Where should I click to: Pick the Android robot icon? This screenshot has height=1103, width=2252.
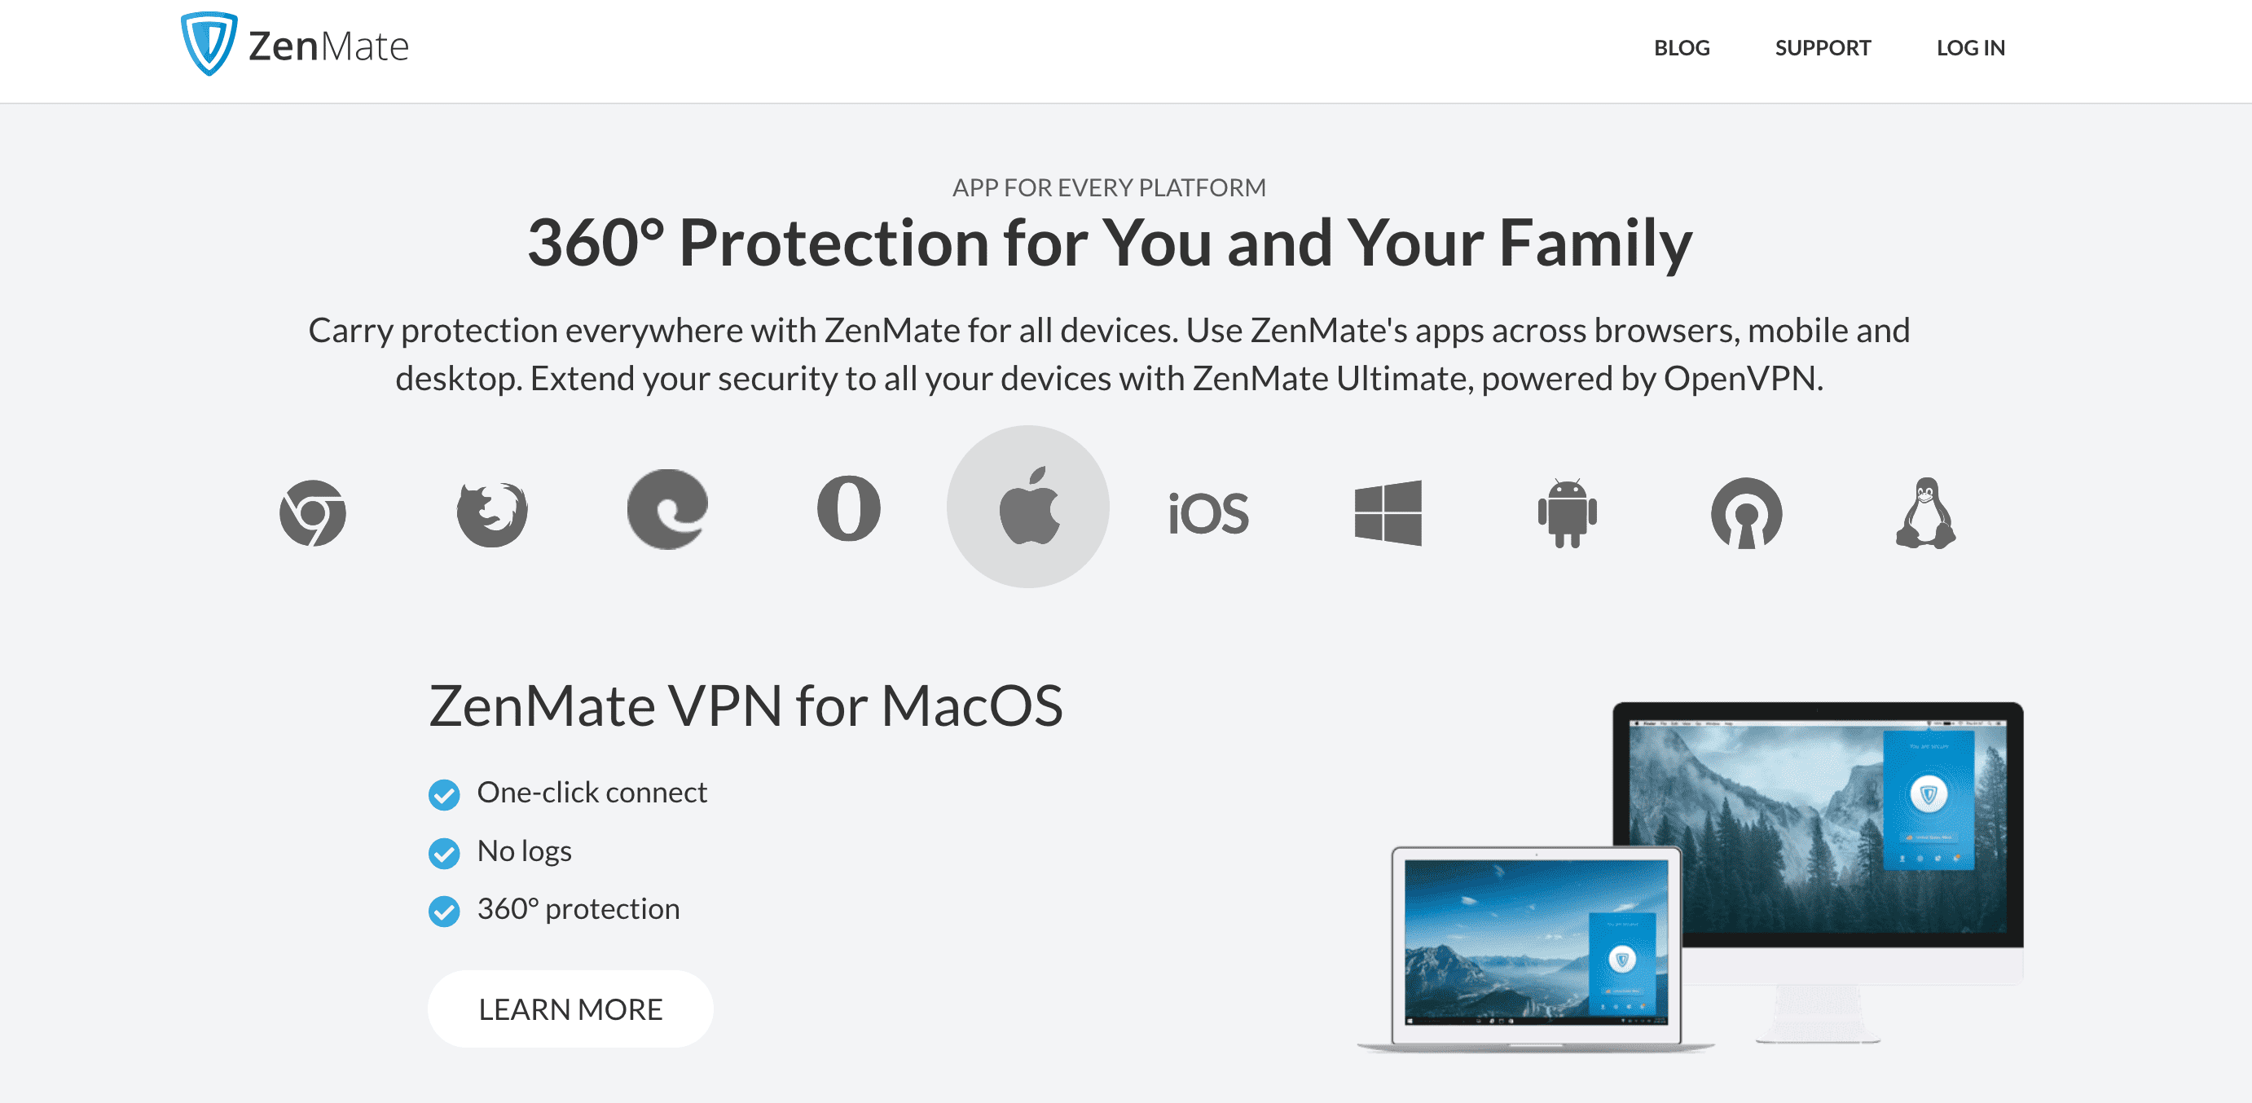(x=1568, y=513)
